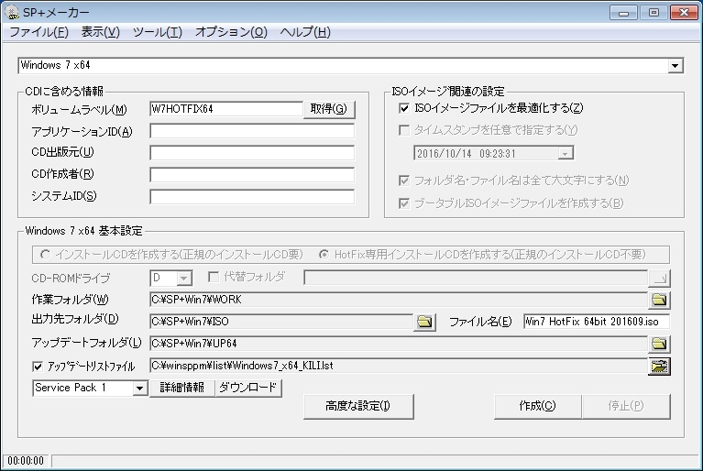Screen dimensions: 703x471
Task: Open 高度な設定(I) advanced settings
Action: pyautogui.click(x=358, y=406)
